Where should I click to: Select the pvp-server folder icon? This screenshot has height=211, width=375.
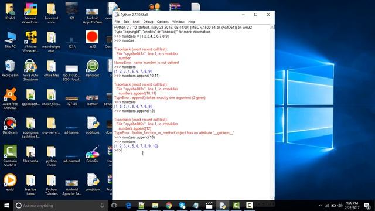point(51,125)
